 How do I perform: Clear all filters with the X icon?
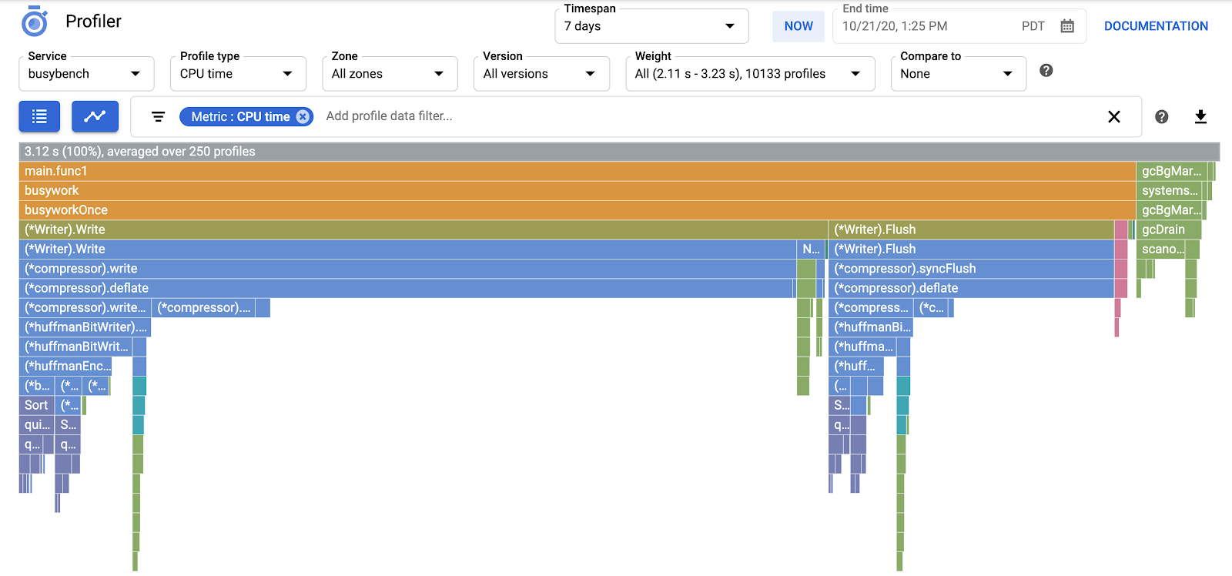1113,117
